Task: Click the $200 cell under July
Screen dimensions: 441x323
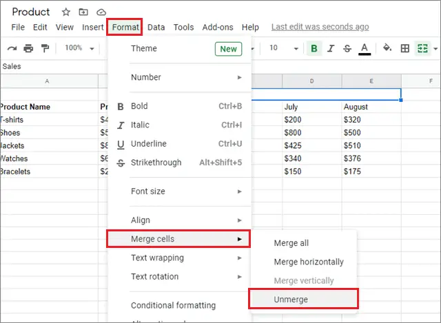Action: (312, 120)
